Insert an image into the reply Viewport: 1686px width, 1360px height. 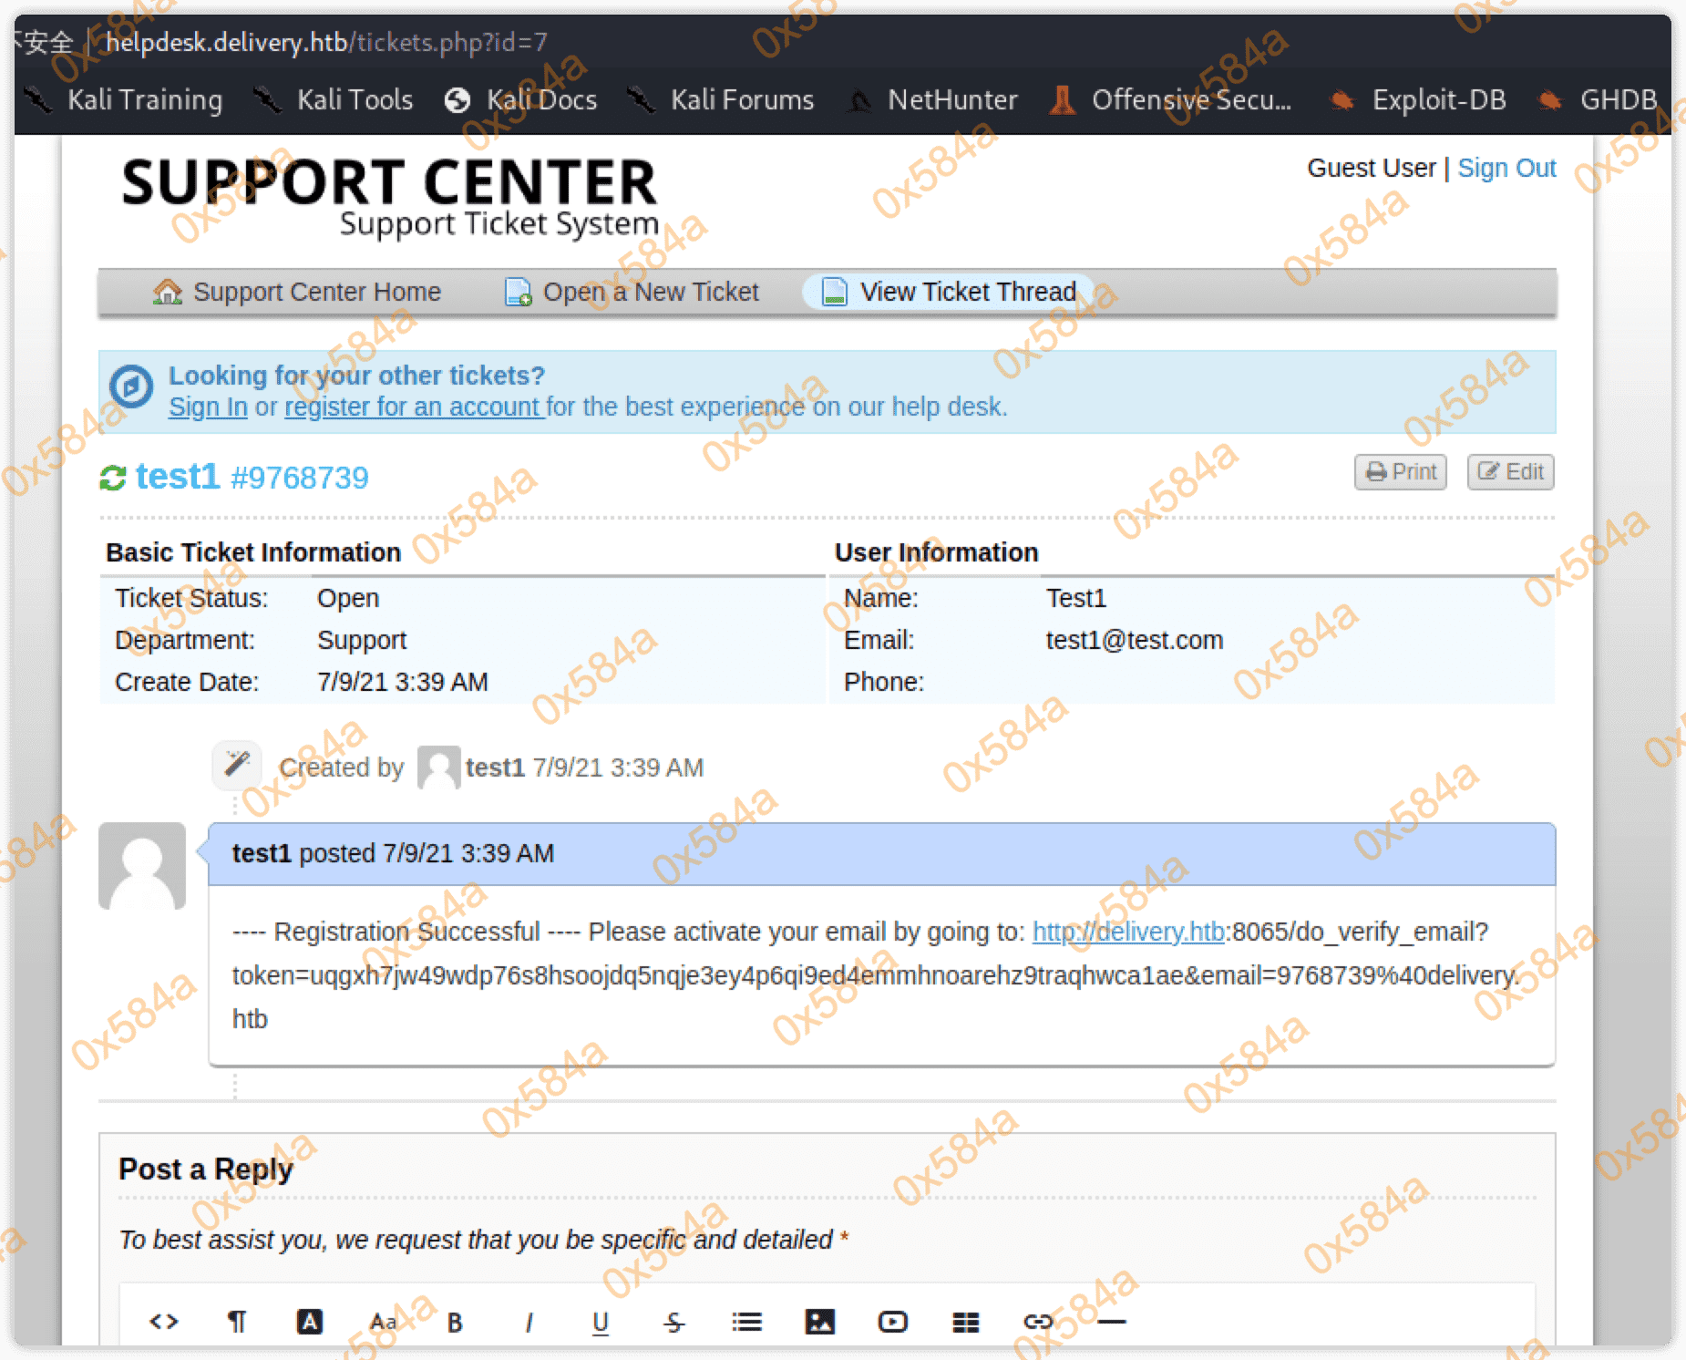[x=819, y=1322]
